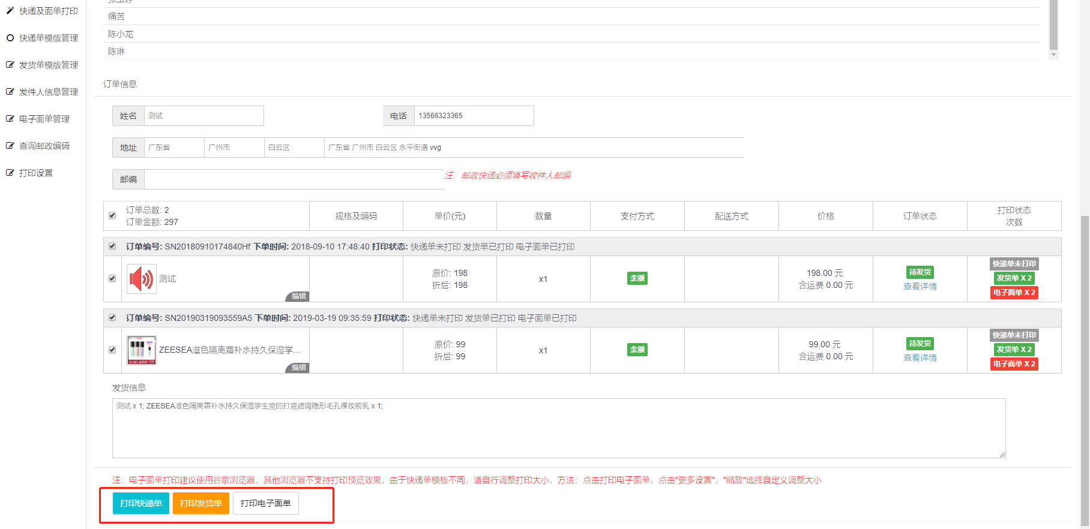Viewport: 1090px width, 529px height.
Task: Click the ZEESEA product thumbnail
Action: click(142, 350)
